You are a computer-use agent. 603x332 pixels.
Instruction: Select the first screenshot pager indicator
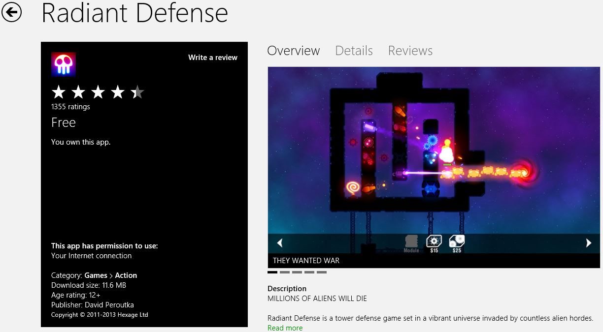272,272
